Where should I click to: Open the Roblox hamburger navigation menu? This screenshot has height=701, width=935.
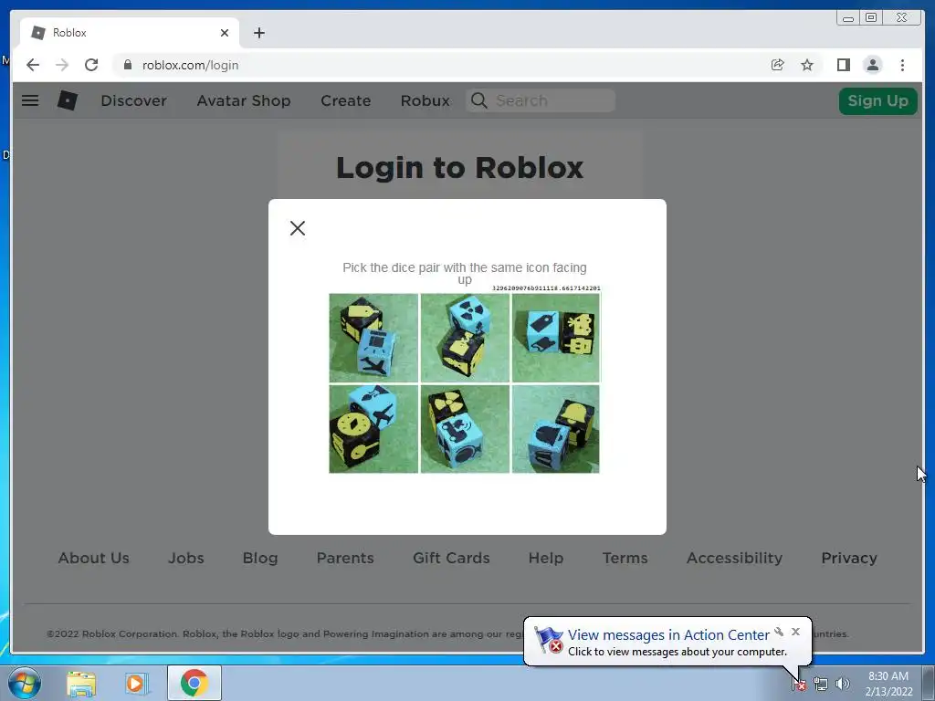pos(30,100)
